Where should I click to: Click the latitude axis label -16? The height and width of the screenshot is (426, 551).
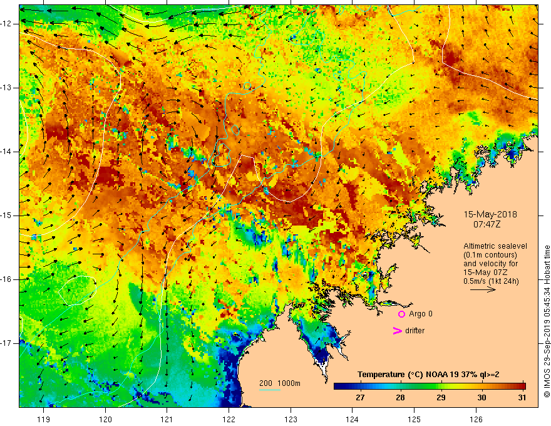[x=6, y=279]
